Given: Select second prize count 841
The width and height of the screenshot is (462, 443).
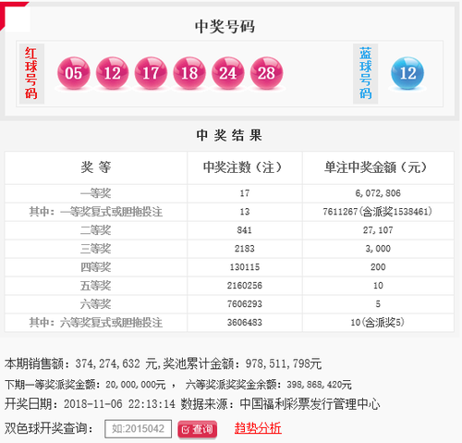Looking at the screenshot, I should [245, 230].
